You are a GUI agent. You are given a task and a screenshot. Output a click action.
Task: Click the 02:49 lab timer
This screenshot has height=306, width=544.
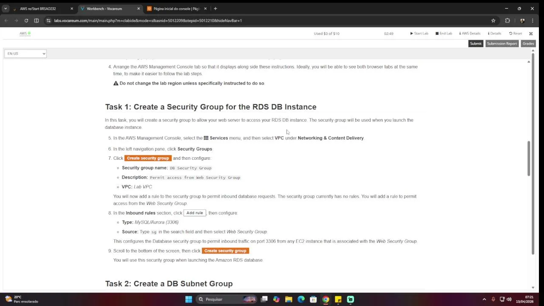pos(388,34)
